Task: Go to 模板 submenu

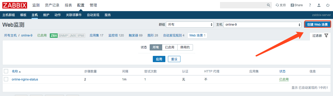Action: [x=23, y=15]
